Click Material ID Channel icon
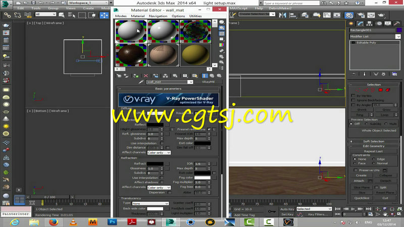The image size is (404, 227). (185, 76)
